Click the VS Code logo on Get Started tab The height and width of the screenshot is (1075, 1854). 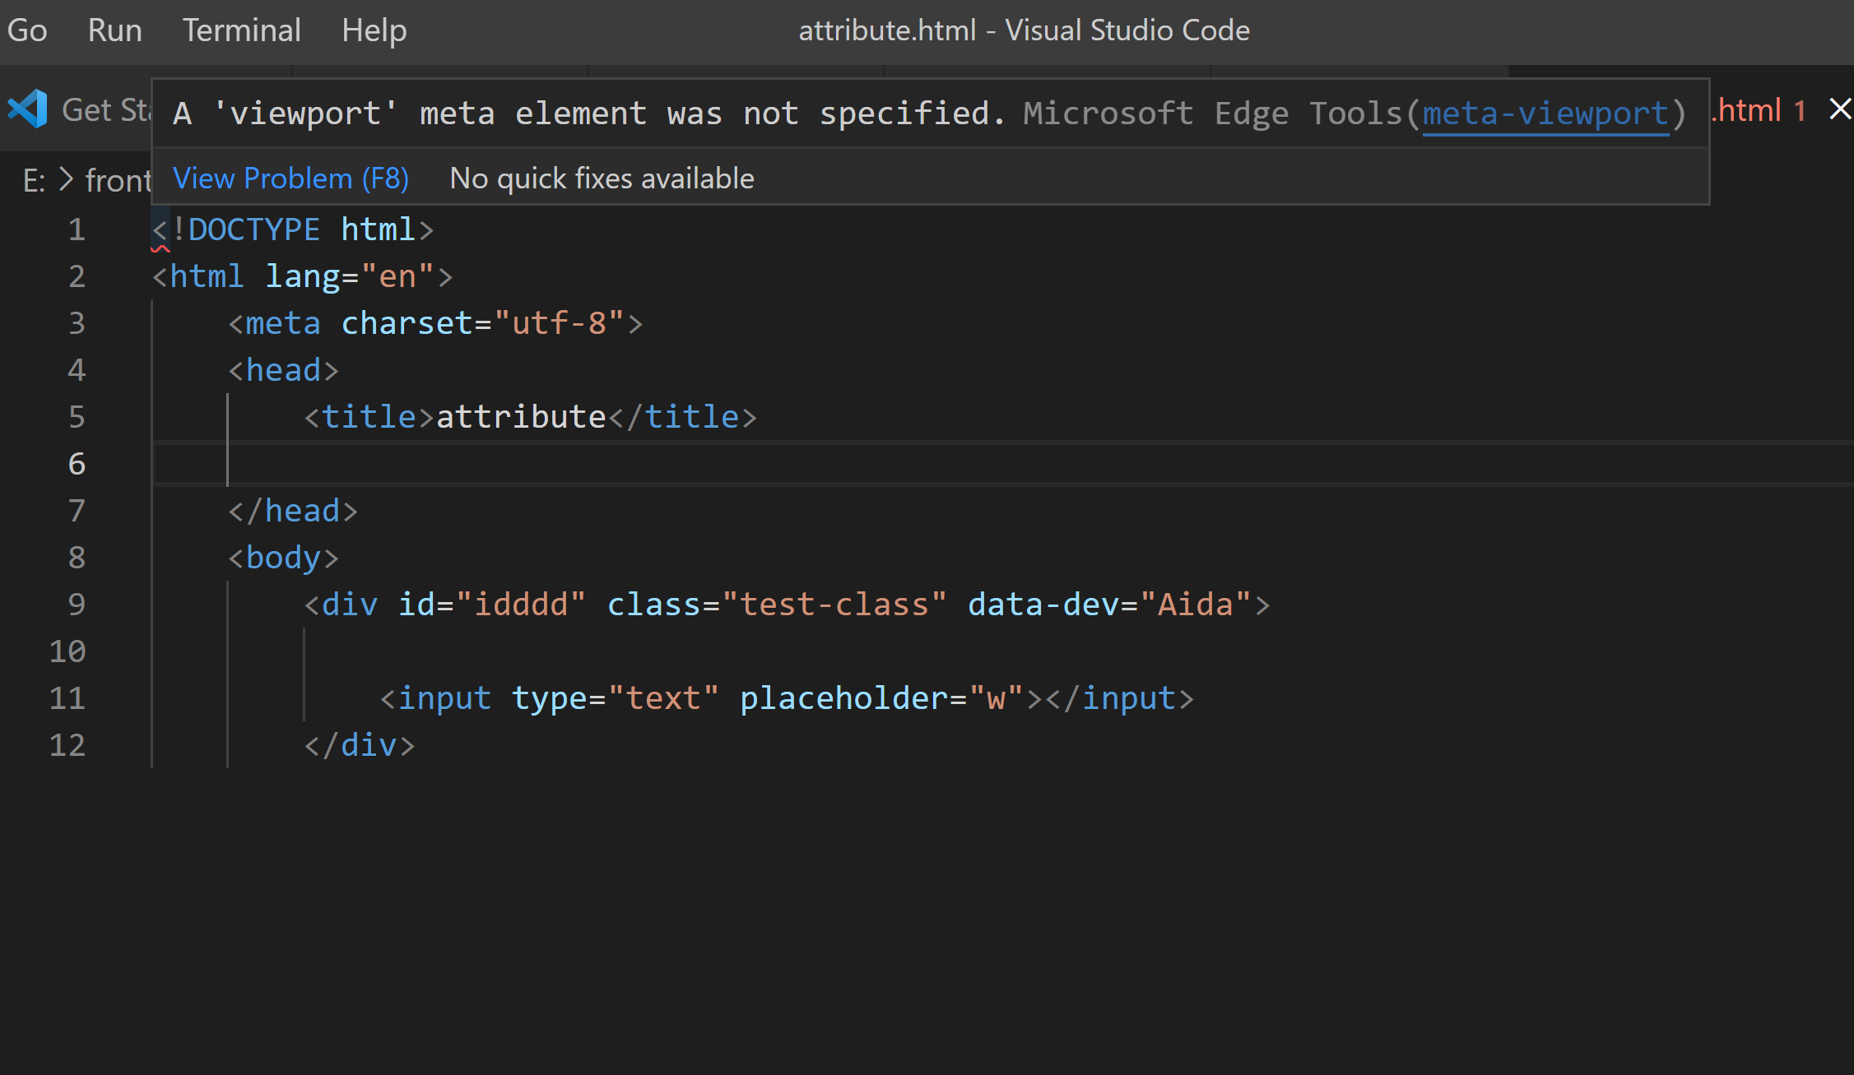coord(28,109)
